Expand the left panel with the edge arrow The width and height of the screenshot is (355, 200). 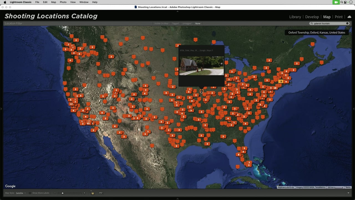[1, 109]
